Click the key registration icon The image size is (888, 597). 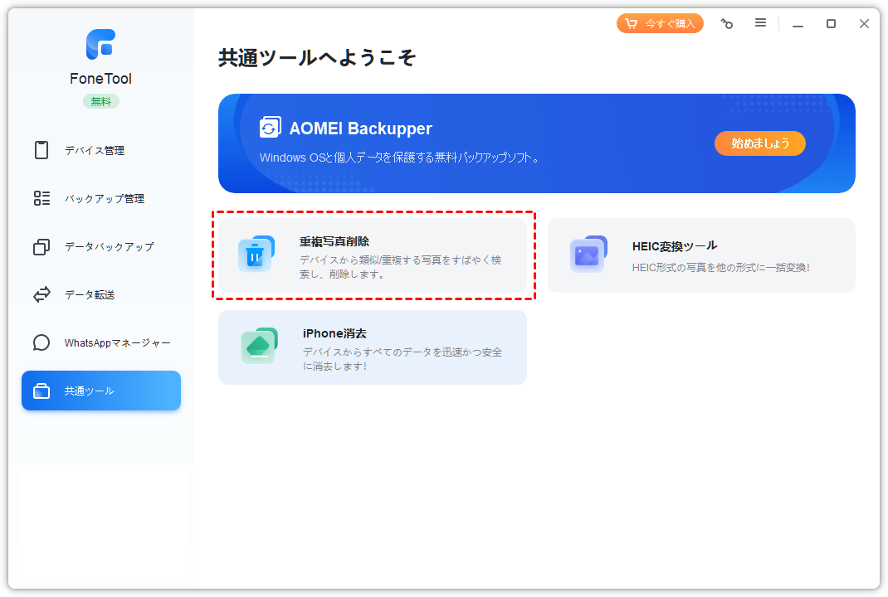click(727, 24)
